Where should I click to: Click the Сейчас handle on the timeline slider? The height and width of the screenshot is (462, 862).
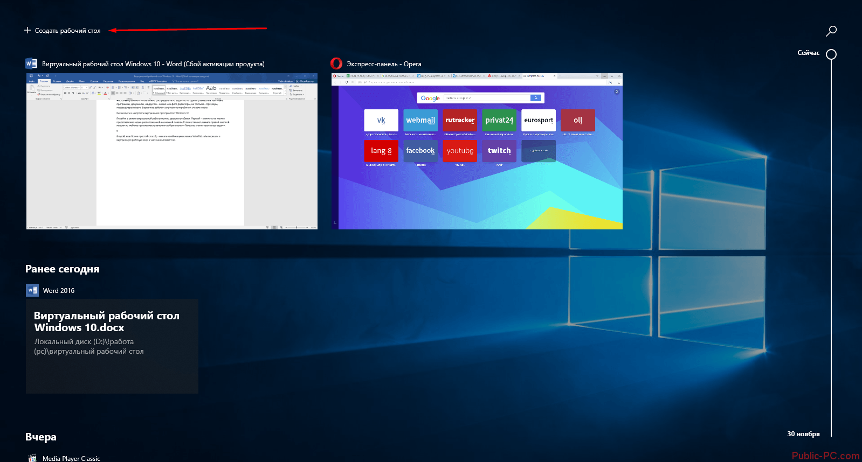pyautogui.click(x=831, y=54)
